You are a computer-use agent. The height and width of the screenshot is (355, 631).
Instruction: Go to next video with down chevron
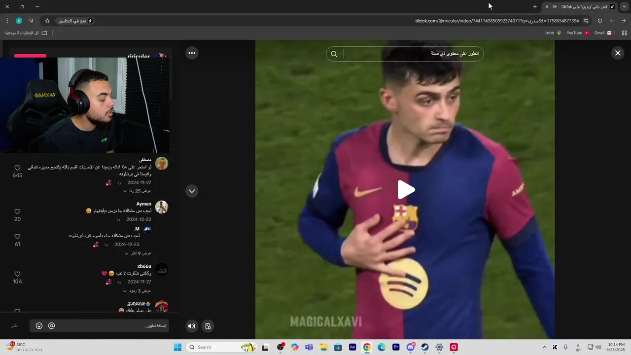click(192, 191)
